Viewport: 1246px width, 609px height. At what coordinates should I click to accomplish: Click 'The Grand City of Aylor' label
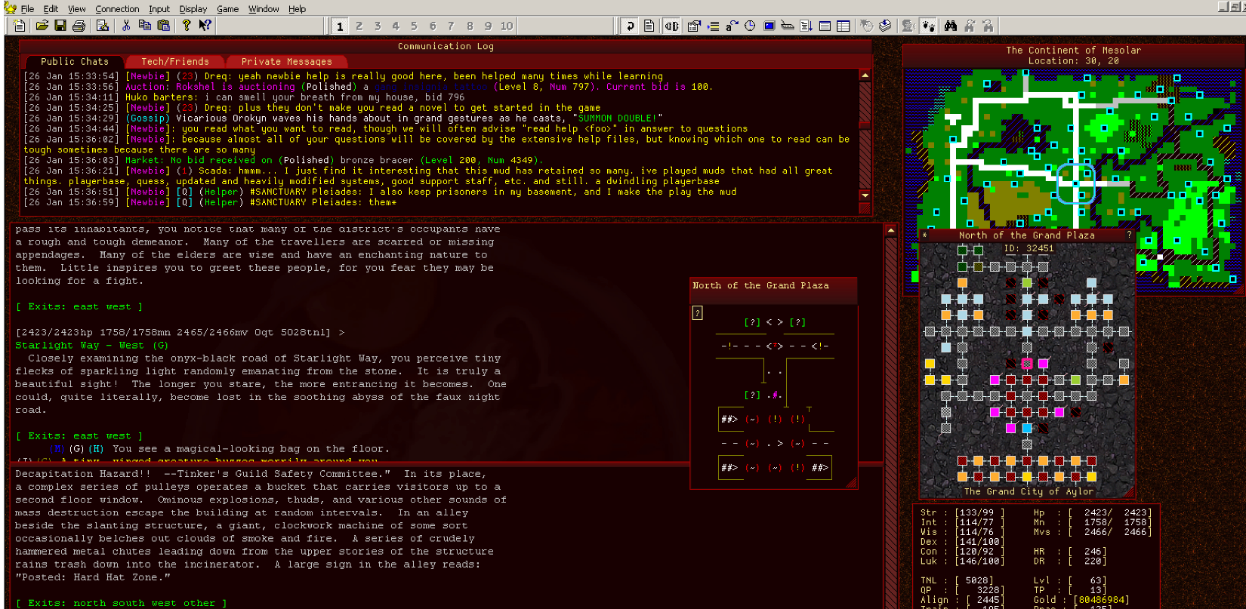point(1029,491)
